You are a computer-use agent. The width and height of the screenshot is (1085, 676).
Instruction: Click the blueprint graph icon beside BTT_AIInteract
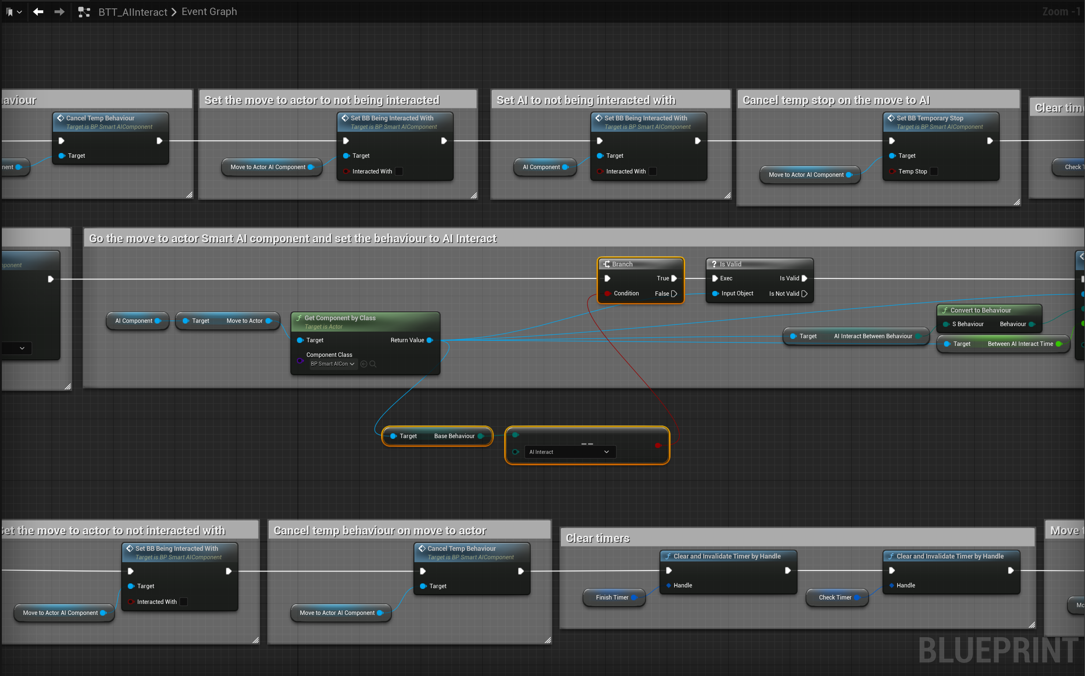coord(84,12)
